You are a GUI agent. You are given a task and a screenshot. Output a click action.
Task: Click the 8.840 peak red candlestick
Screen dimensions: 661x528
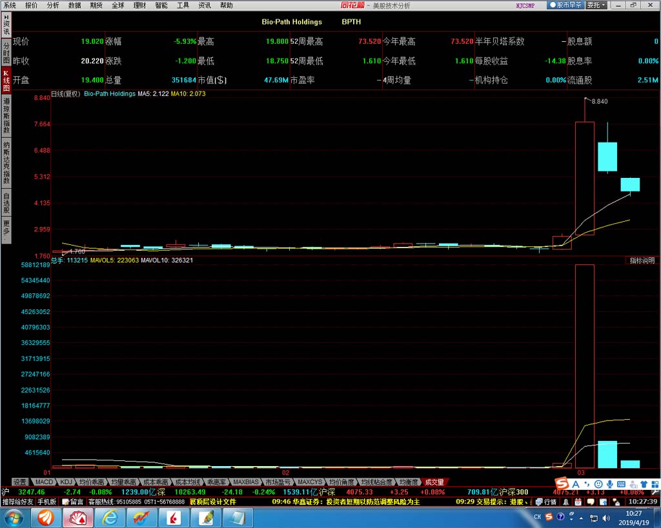pos(585,178)
